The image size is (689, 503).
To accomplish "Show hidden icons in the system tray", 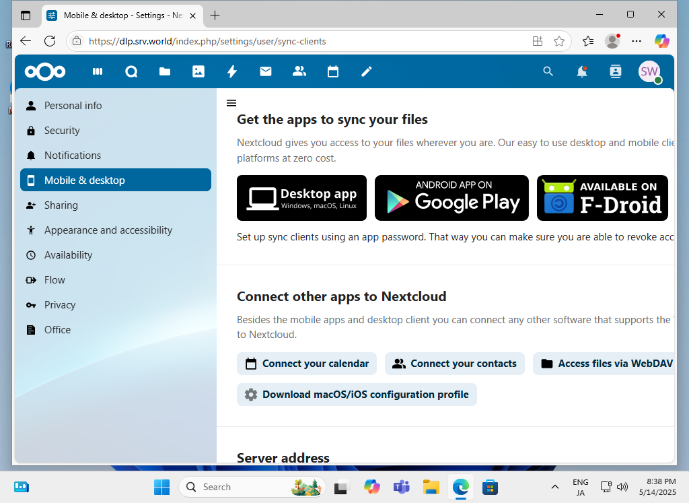I will point(555,487).
